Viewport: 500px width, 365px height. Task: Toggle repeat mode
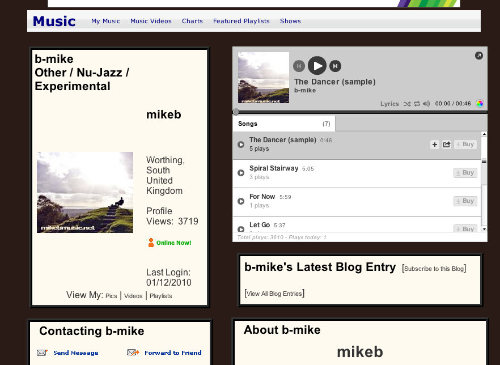click(417, 104)
